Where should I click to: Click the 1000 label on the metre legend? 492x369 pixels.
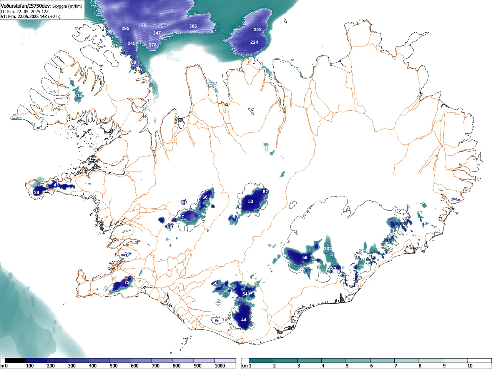tap(220, 366)
